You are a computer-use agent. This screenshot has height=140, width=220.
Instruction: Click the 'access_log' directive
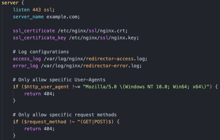27,59
